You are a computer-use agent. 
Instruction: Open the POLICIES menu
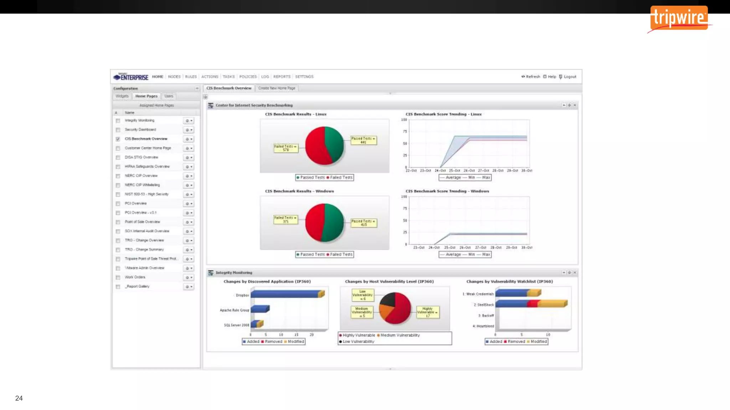click(248, 77)
